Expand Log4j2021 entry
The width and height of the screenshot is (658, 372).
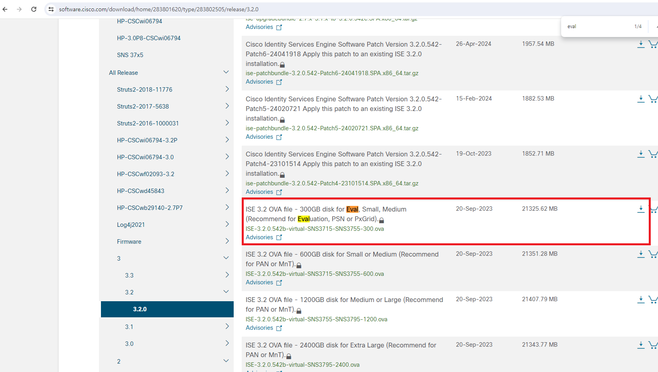pyautogui.click(x=227, y=224)
